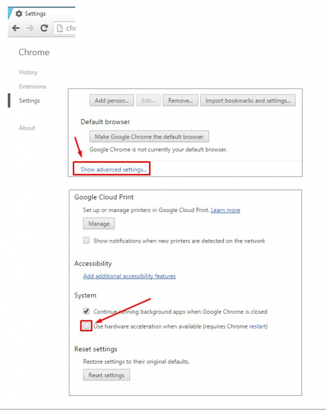Image resolution: width=326 pixels, height=410 pixels.
Task: Select Settings in the Chrome sidebar
Action: pyautogui.click(x=29, y=101)
